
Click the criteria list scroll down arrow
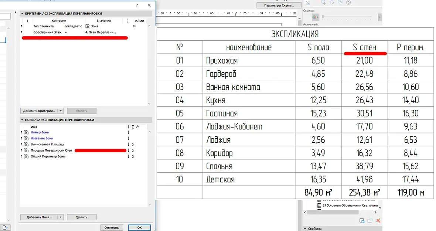tap(149, 104)
